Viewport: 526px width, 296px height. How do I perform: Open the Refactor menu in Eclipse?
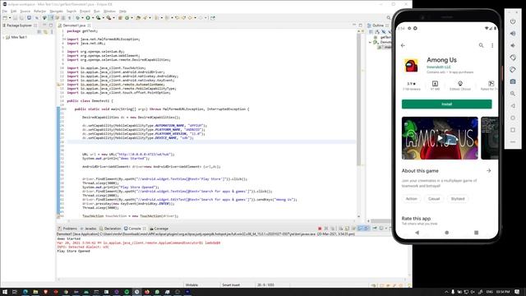[x=40, y=11]
